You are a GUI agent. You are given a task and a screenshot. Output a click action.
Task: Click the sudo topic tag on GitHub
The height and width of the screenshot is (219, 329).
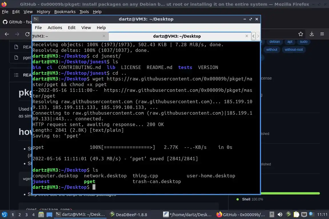click(x=303, y=42)
